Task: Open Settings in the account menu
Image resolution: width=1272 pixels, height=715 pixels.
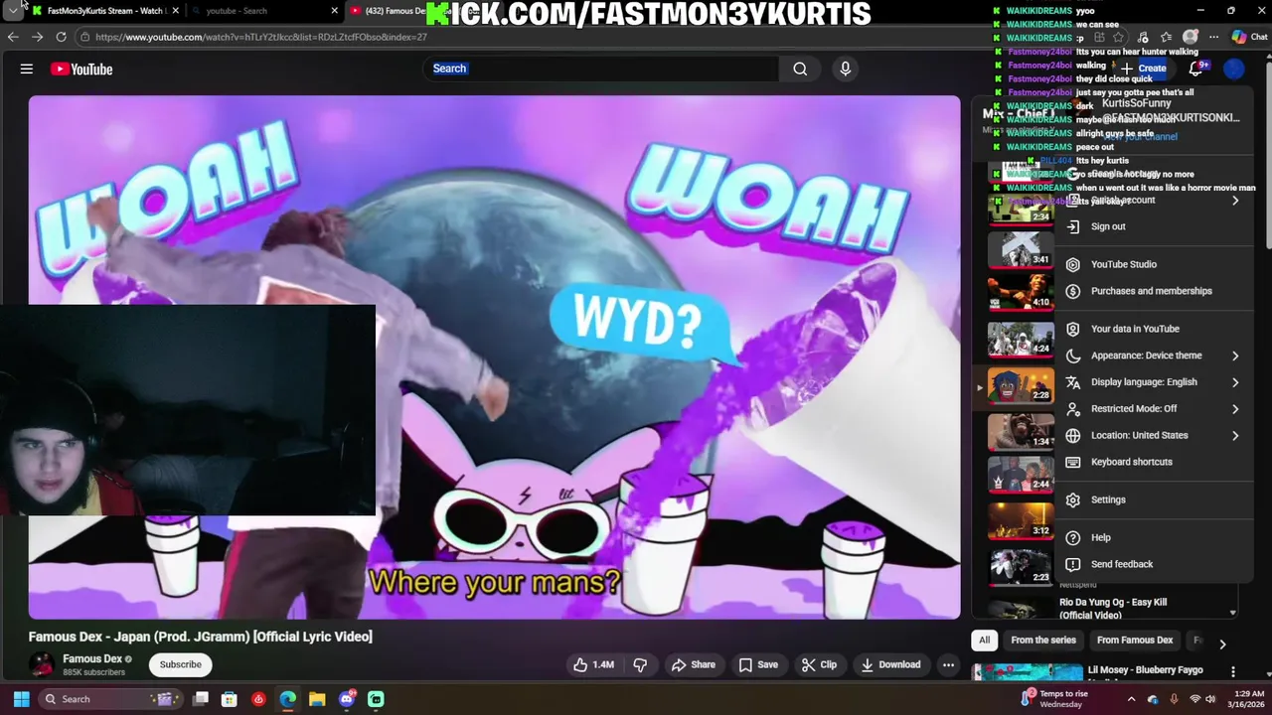Action: pos(1153,500)
